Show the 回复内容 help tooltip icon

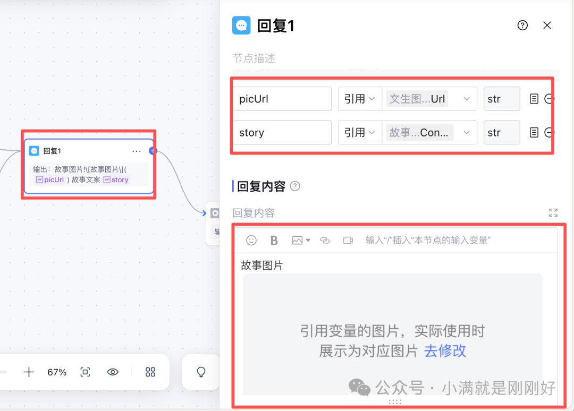click(295, 186)
